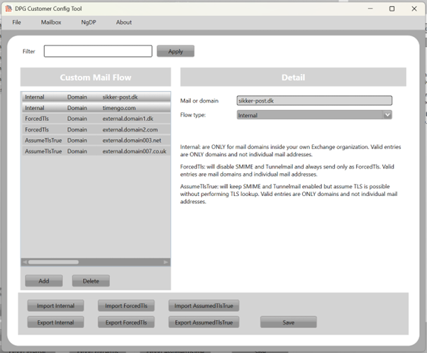Click Import ForcedTls button

pos(126,306)
